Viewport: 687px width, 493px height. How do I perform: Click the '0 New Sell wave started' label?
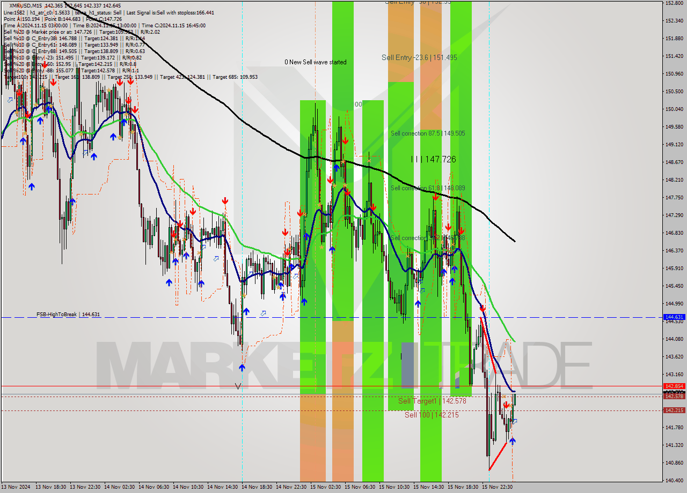tap(316, 62)
